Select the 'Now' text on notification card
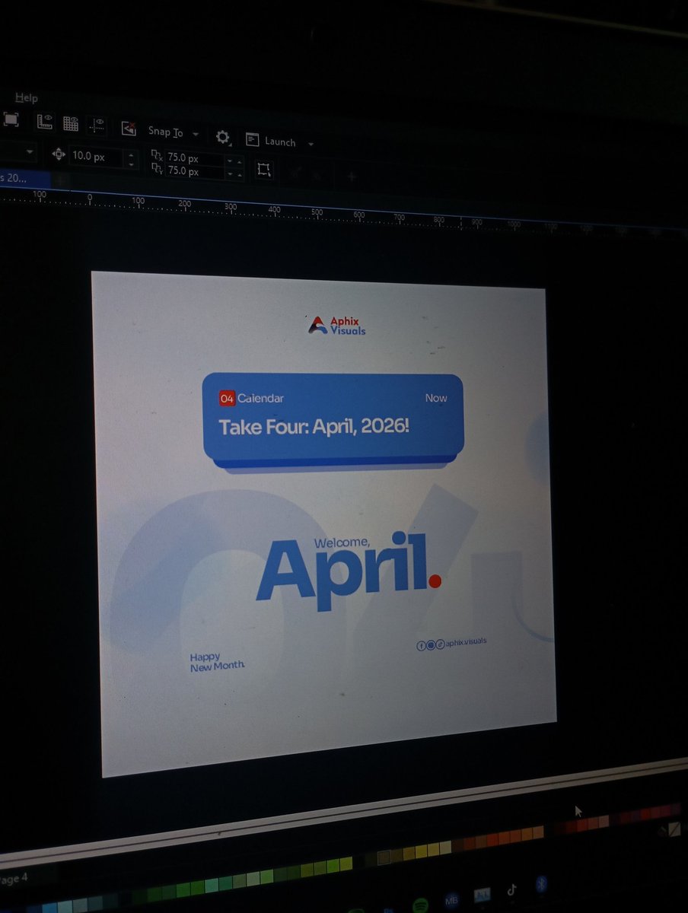 point(436,398)
